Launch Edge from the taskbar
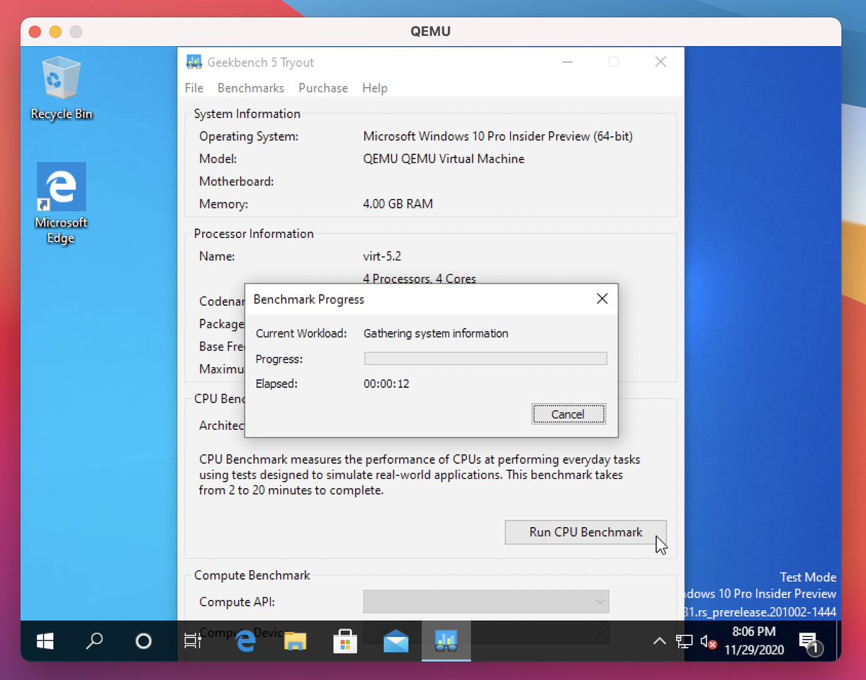Screen dimensions: 866x680 tap(245, 640)
